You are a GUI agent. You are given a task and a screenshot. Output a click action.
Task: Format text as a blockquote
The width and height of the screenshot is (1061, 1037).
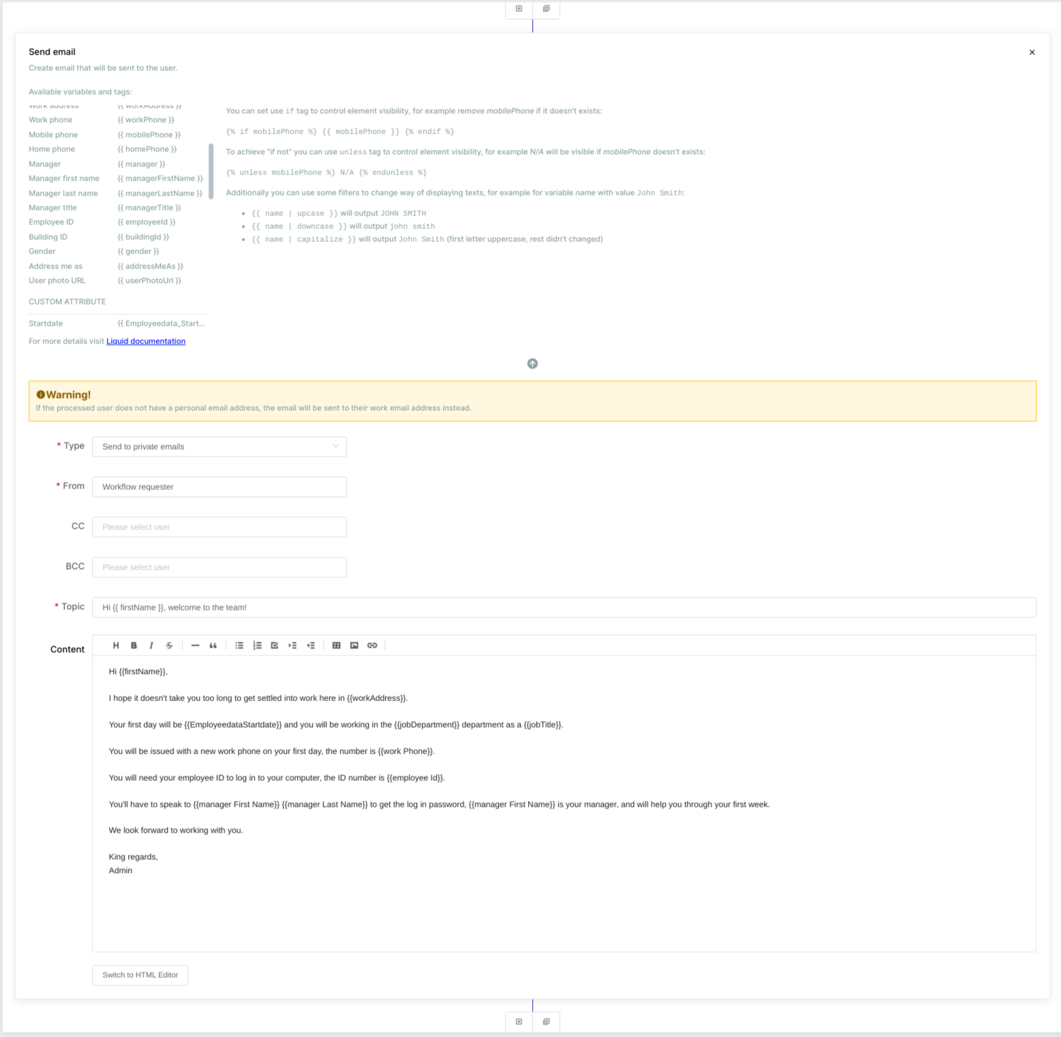(x=213, y=645)
